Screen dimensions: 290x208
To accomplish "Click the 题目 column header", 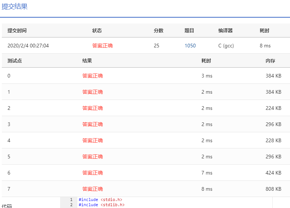I will 189,31.
